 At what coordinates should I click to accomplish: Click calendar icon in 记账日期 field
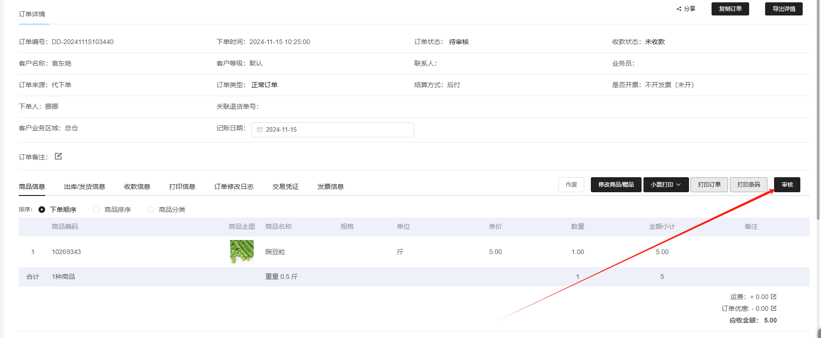pos(260,130)
